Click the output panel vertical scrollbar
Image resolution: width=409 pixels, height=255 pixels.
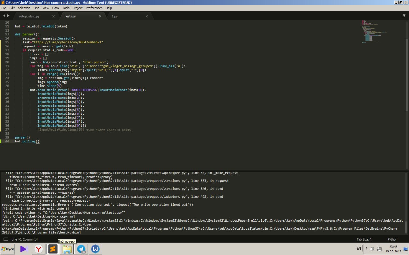point(407,227)
